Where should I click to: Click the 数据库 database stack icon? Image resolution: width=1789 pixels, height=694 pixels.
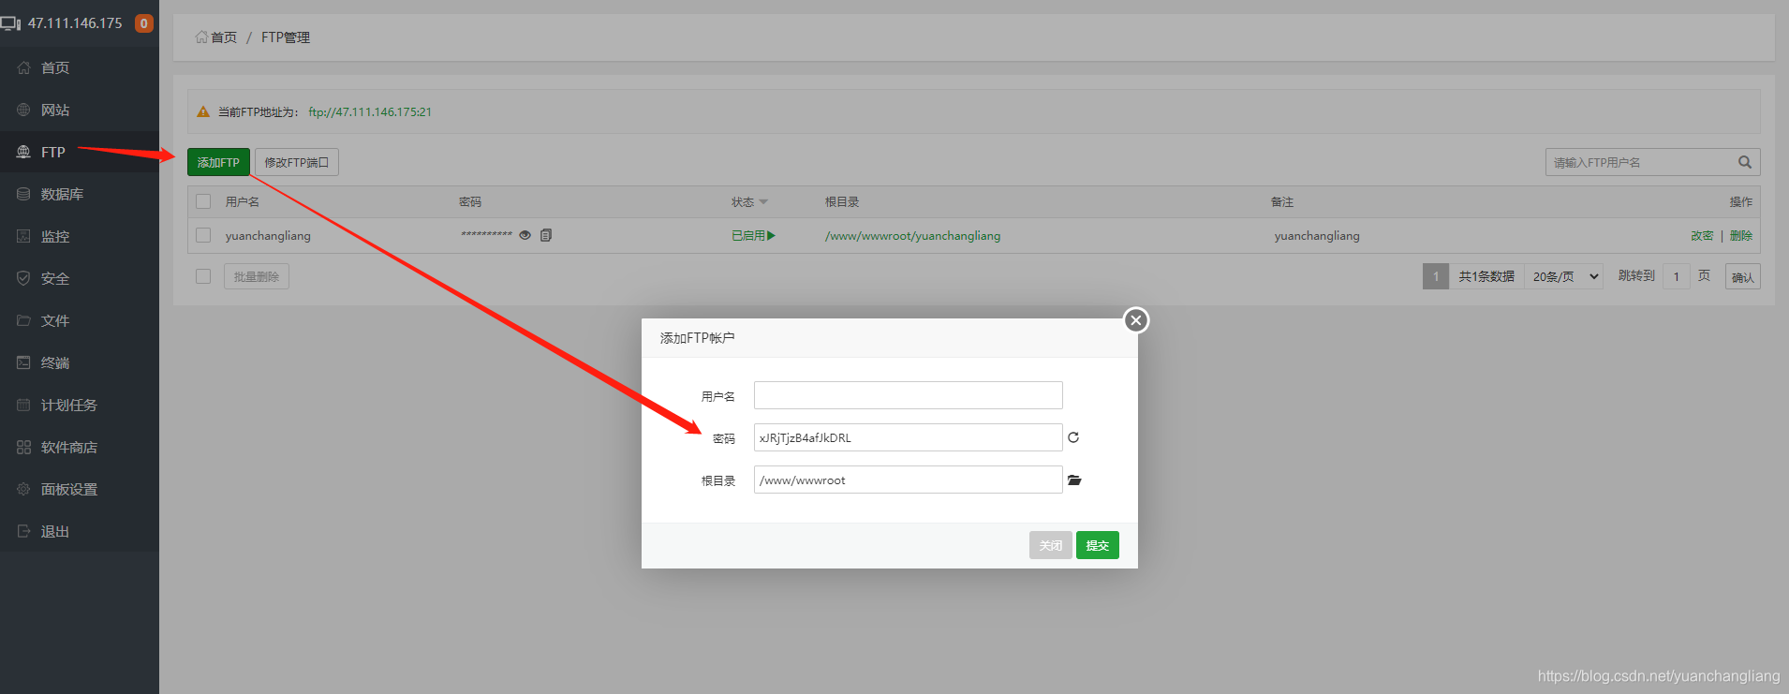click(x=23, y=194)
